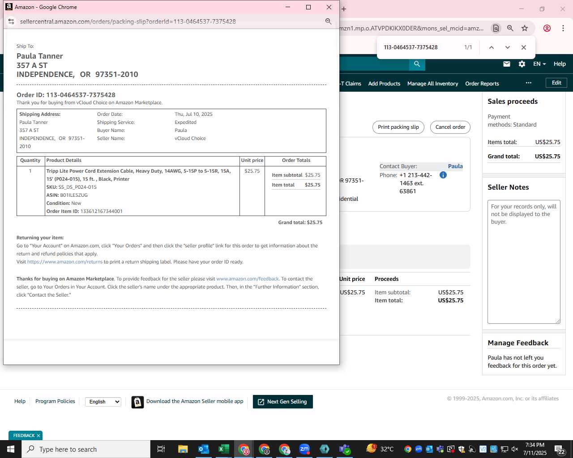The width and height of the screenshot is (573, 458).
Task: Click the weather 32°C taskbar widget
Action: (380, 449)
